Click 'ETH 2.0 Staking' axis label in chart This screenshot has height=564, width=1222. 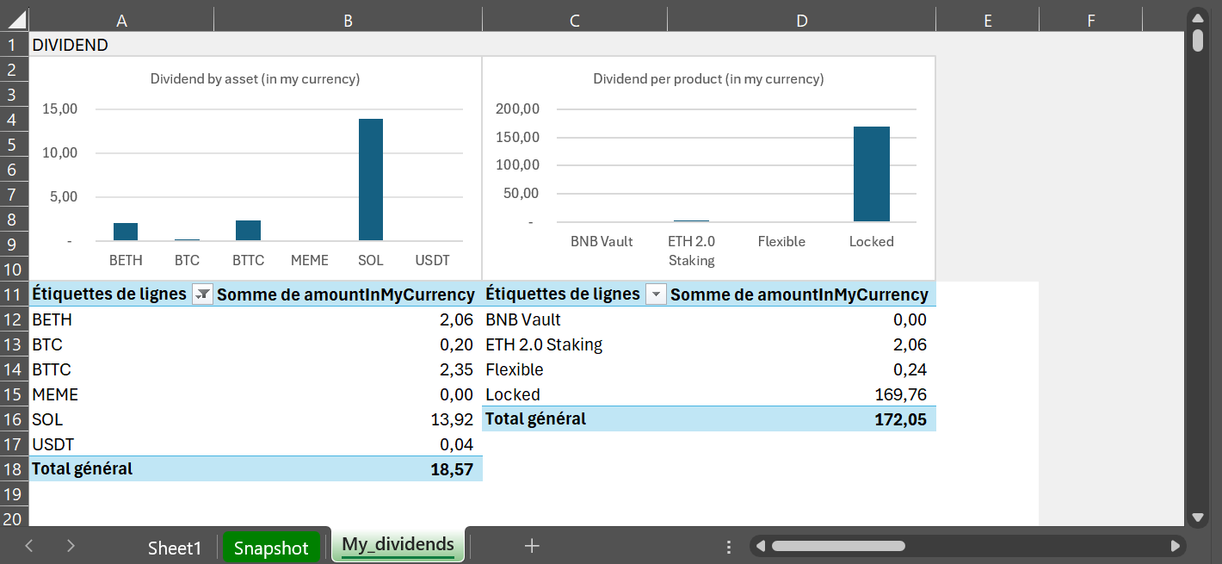pyautogui.click(x=692, y=251)
